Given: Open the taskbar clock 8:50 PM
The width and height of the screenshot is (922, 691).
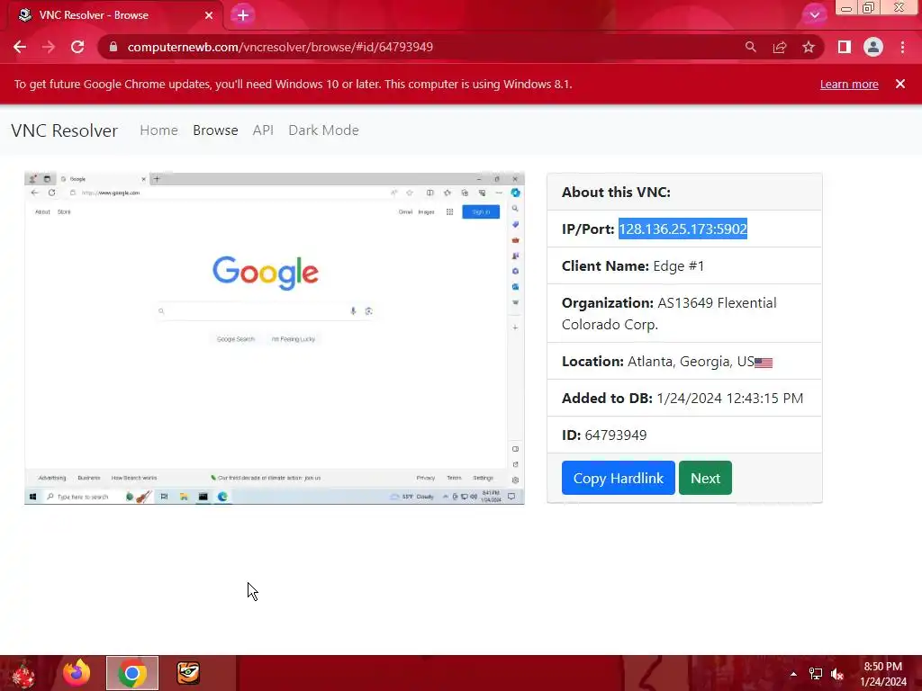Looking at the screenshot, I should pos(882,674).
